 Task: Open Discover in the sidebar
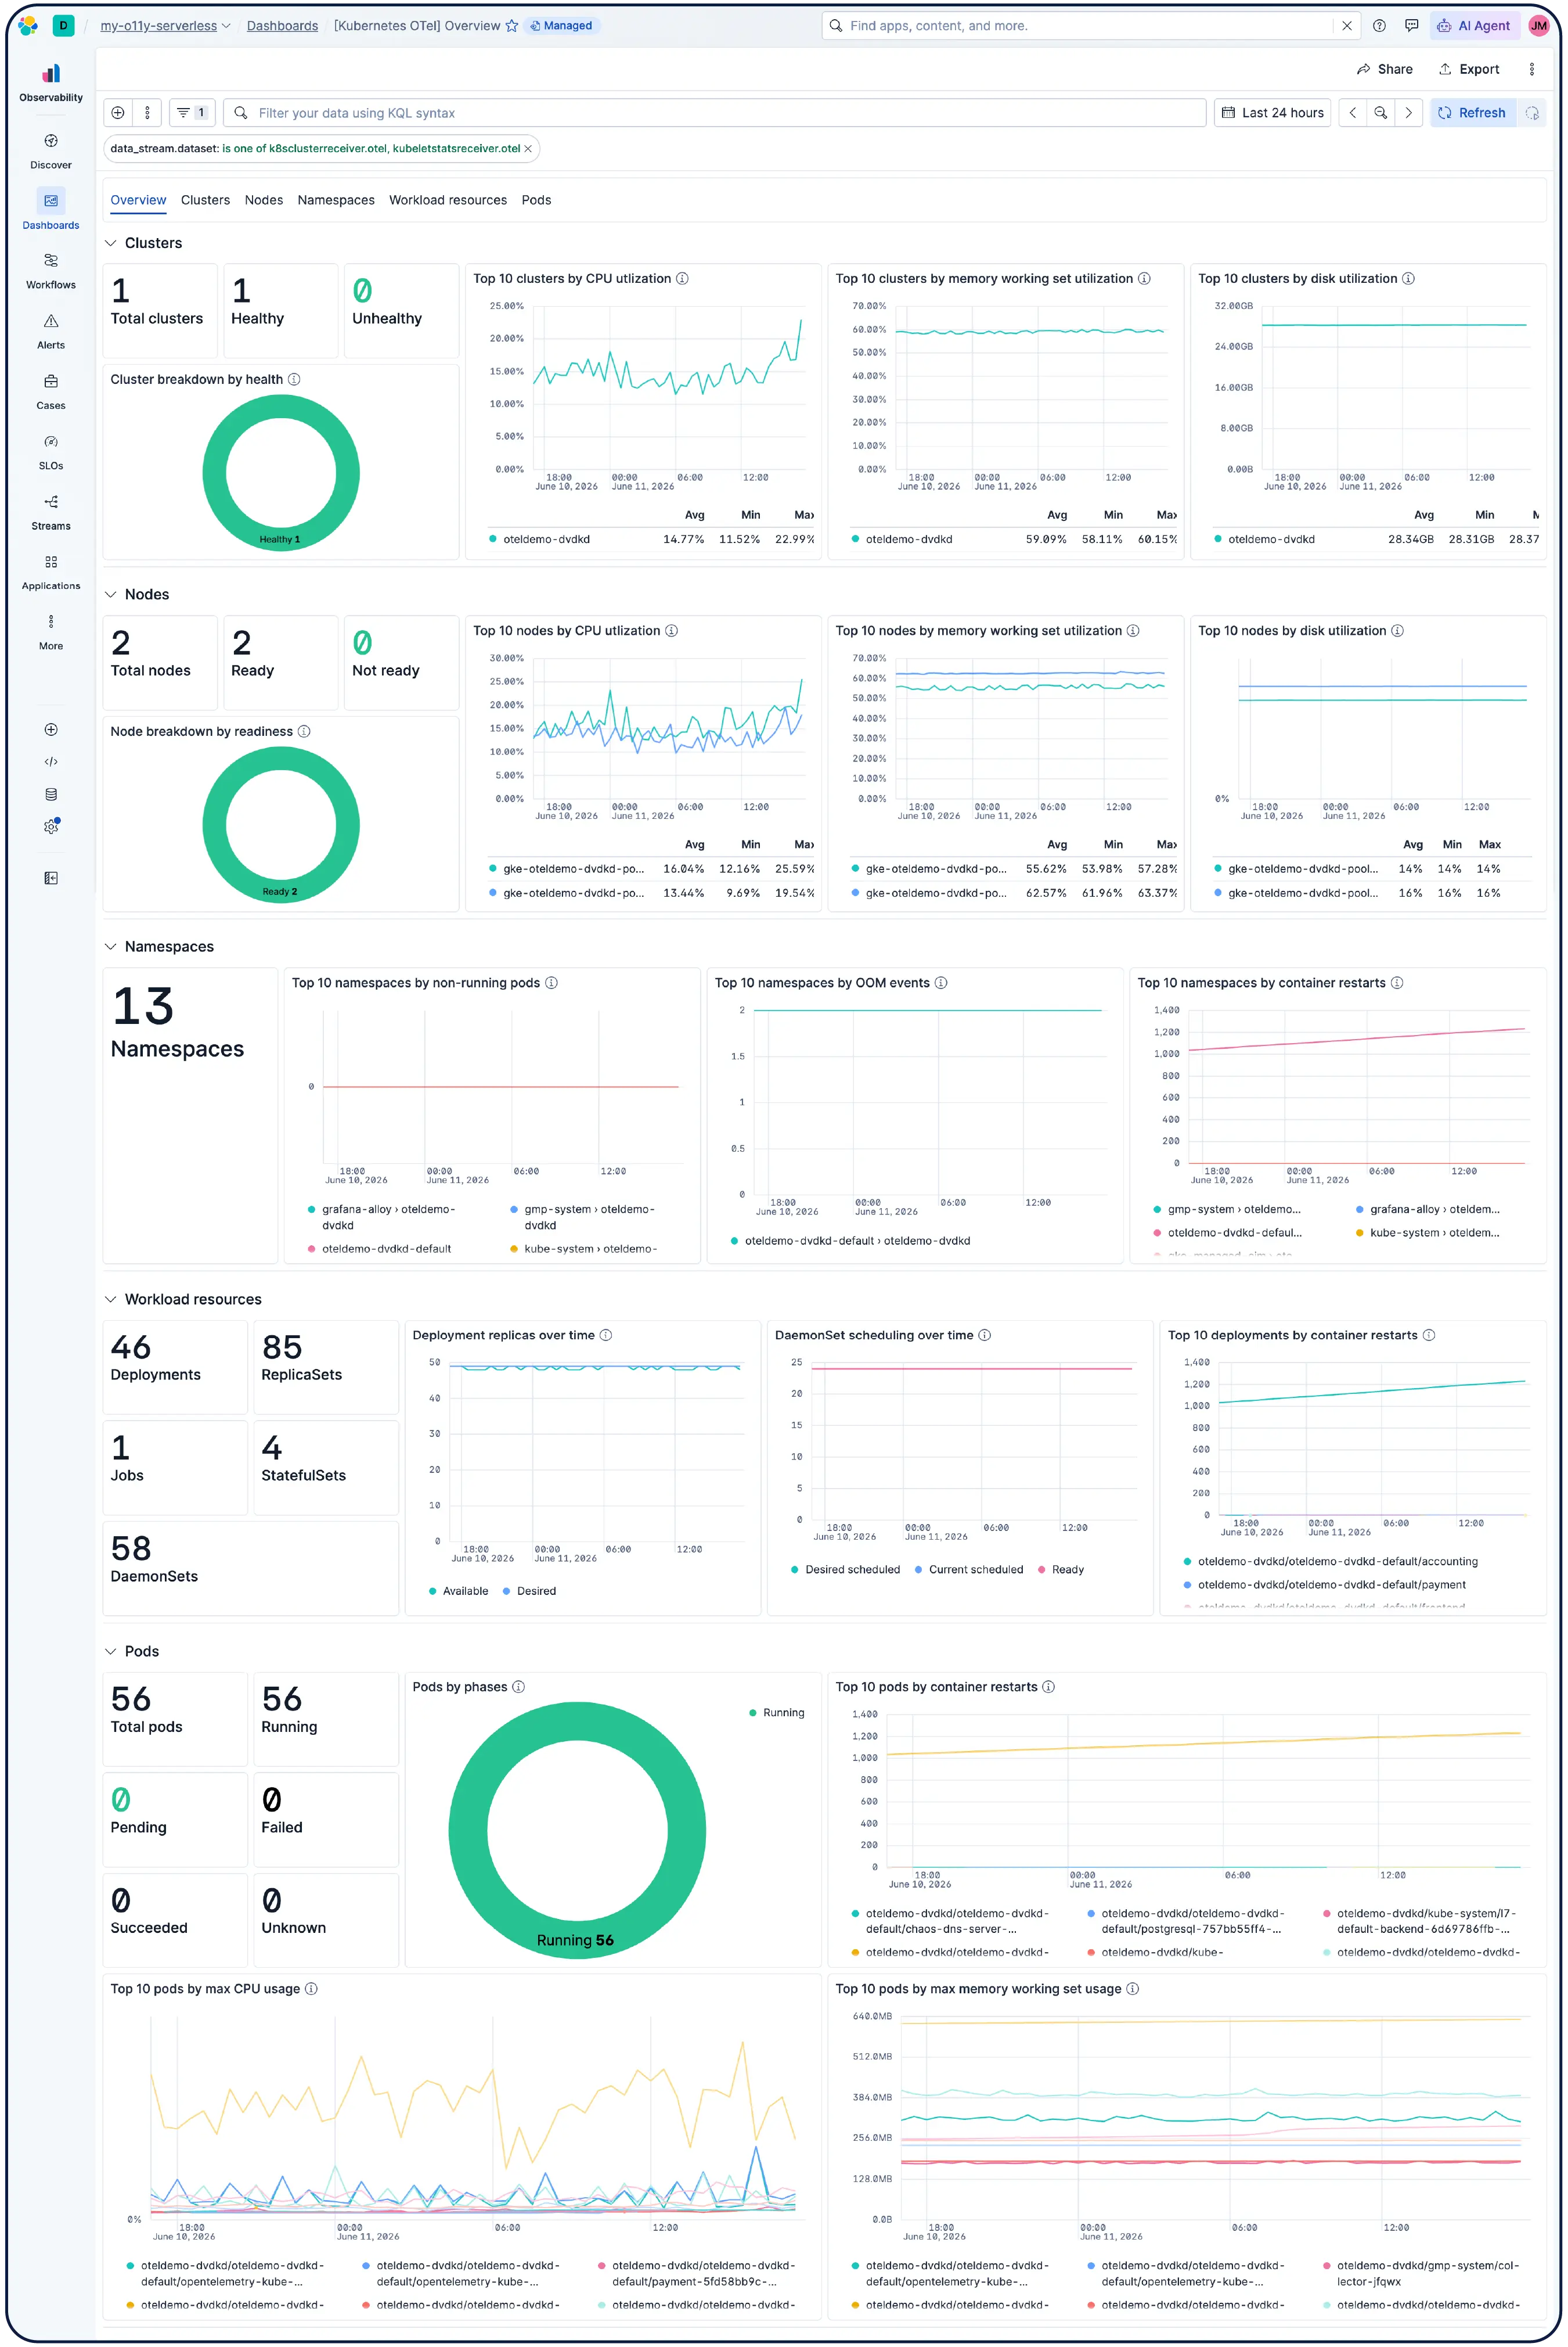[51, 151]
